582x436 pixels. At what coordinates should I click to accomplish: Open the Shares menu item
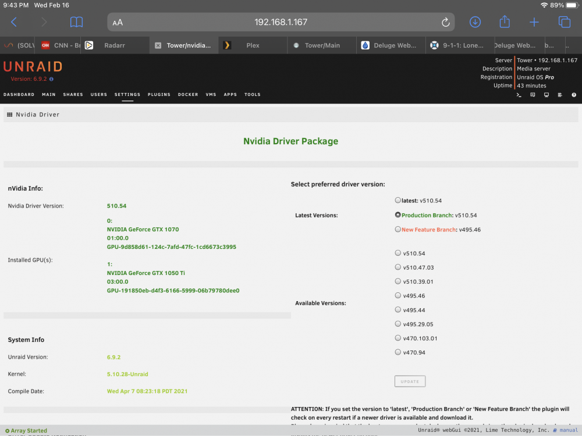click(73, 95)
